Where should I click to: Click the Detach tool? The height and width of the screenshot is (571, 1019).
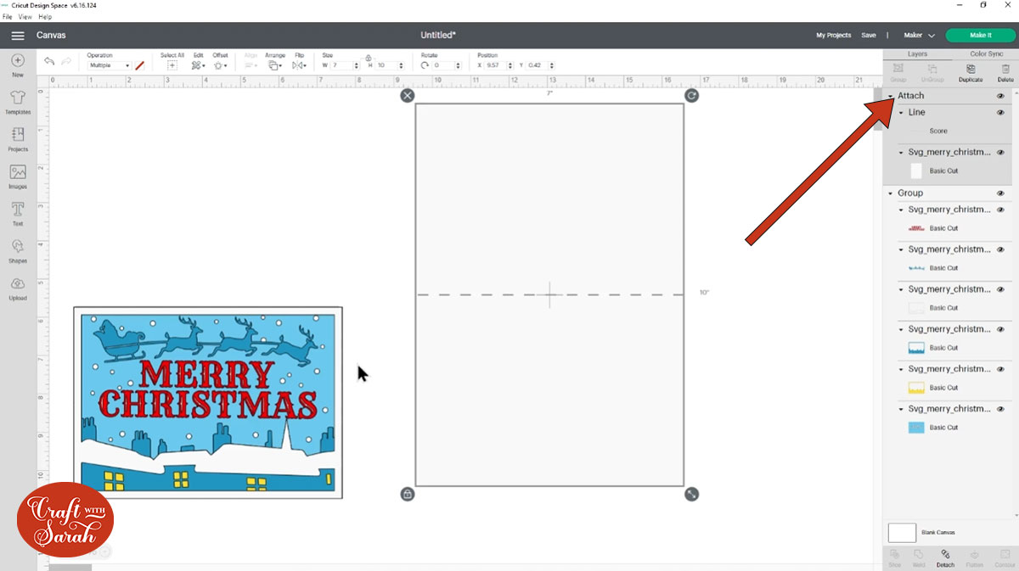(x=945, y=558)
